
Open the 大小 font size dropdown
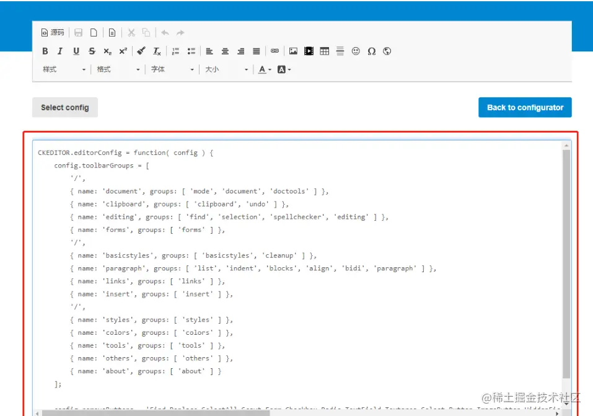click(226, 69)
